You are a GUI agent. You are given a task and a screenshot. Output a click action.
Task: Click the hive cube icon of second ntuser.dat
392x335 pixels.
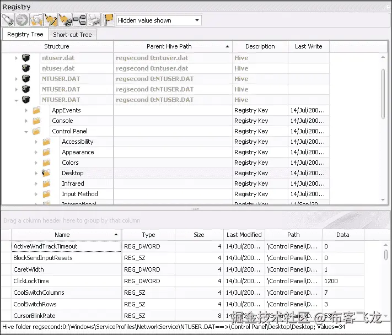pyautogui.click(x=26, y=68)
